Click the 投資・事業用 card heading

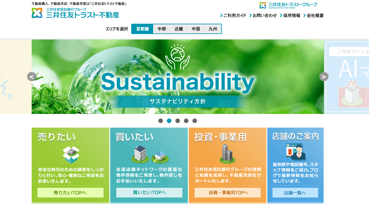220,137
